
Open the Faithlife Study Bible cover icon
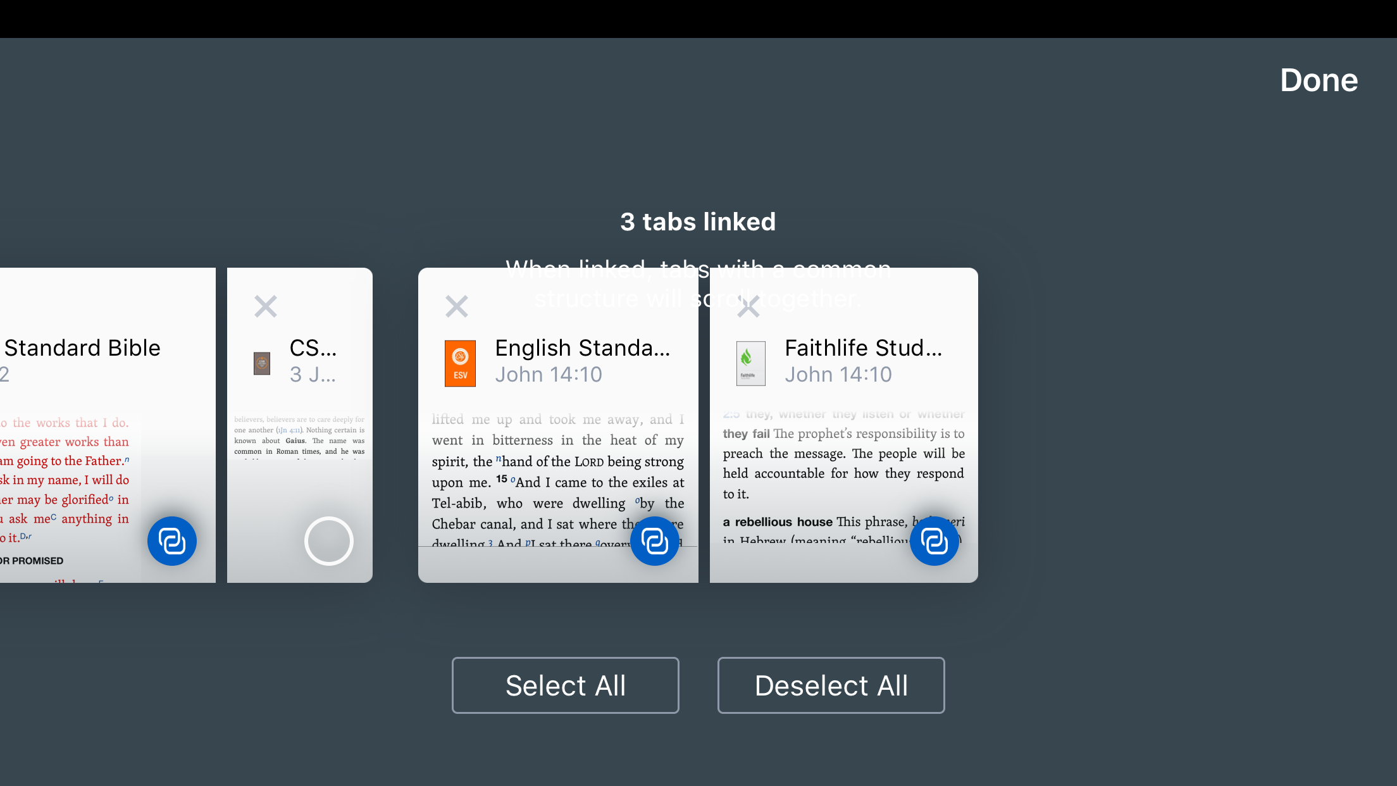751,363
